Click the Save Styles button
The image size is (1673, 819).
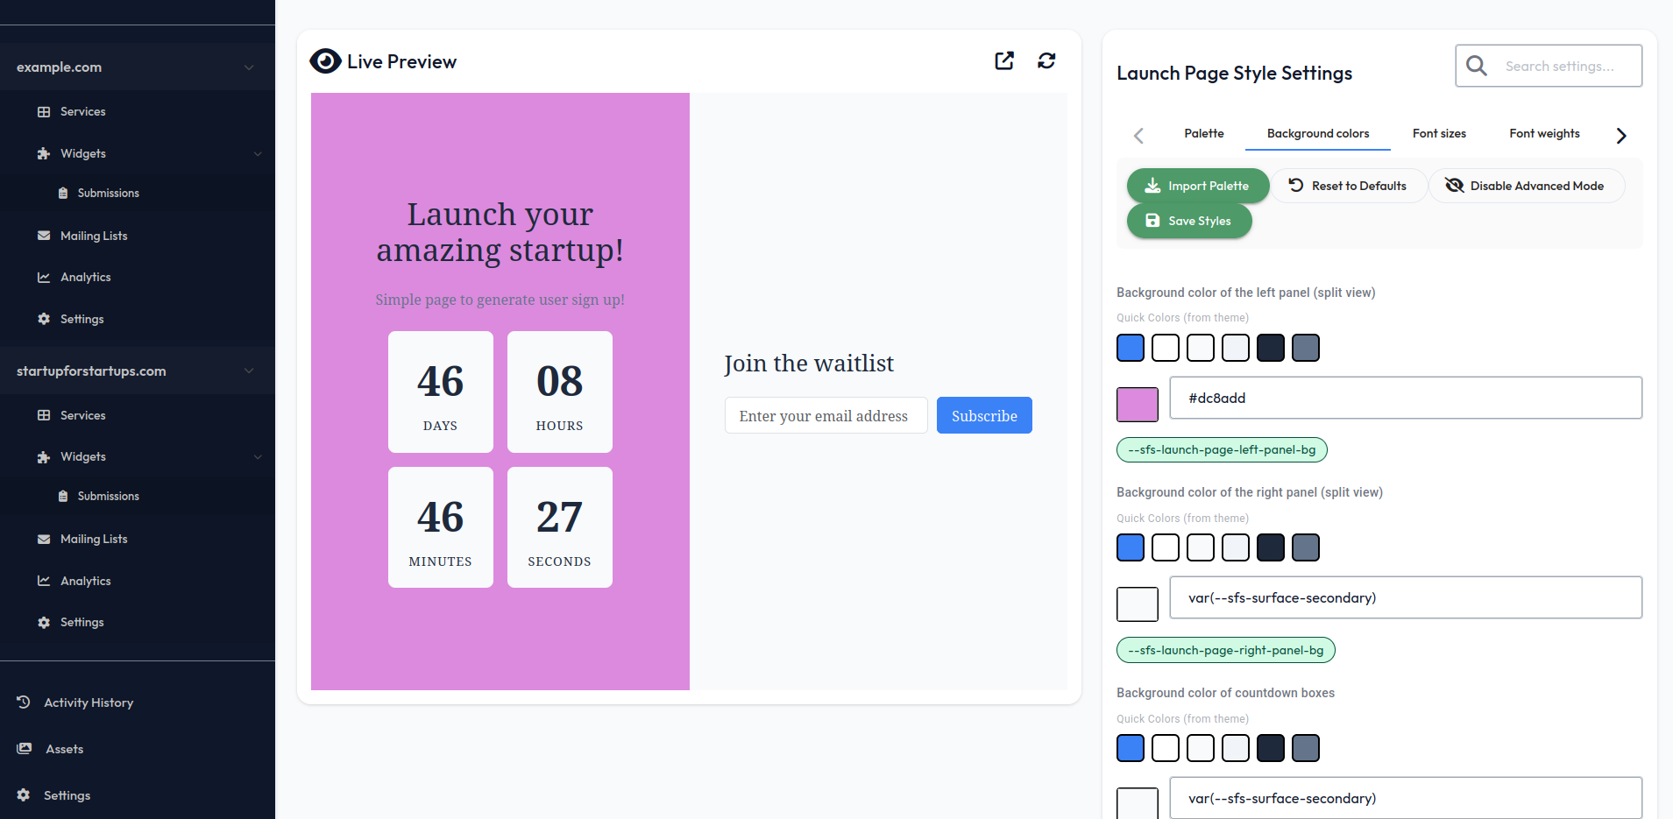pos(1189,221)
